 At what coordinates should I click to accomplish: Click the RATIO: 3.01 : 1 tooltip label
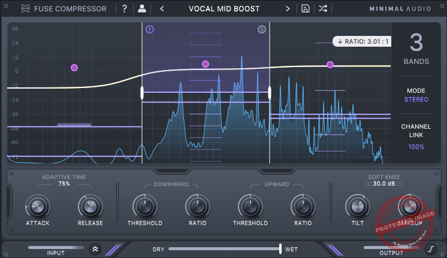[x=362, y=41]
